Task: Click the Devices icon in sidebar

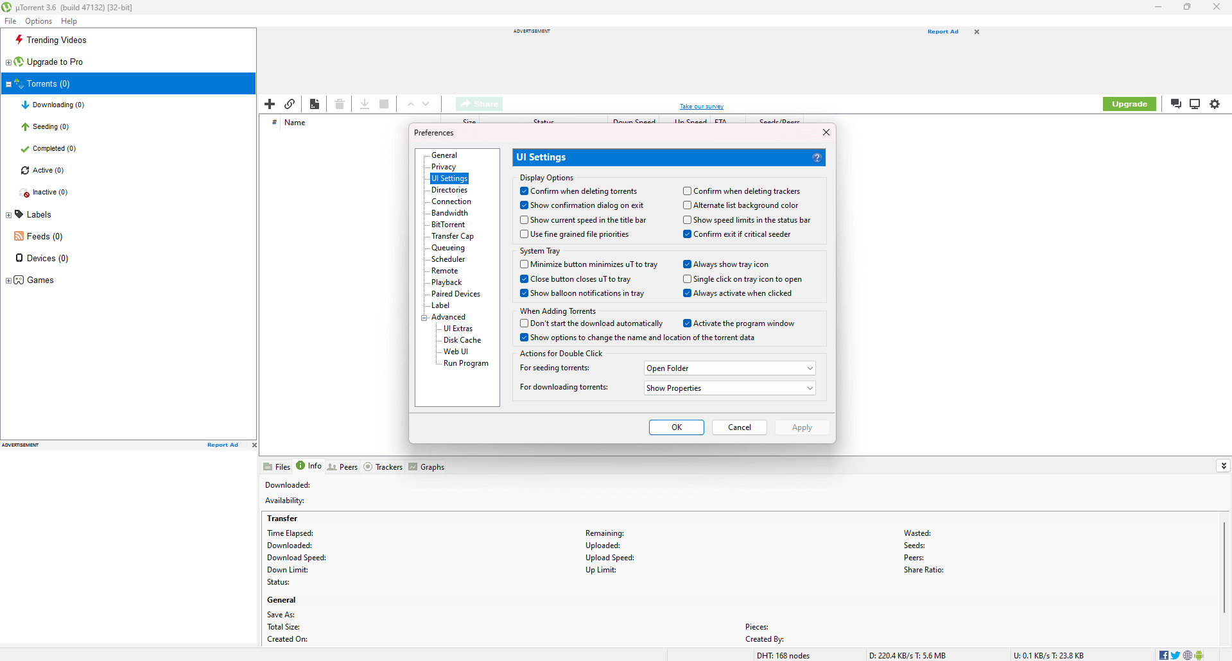Action: 19,258
